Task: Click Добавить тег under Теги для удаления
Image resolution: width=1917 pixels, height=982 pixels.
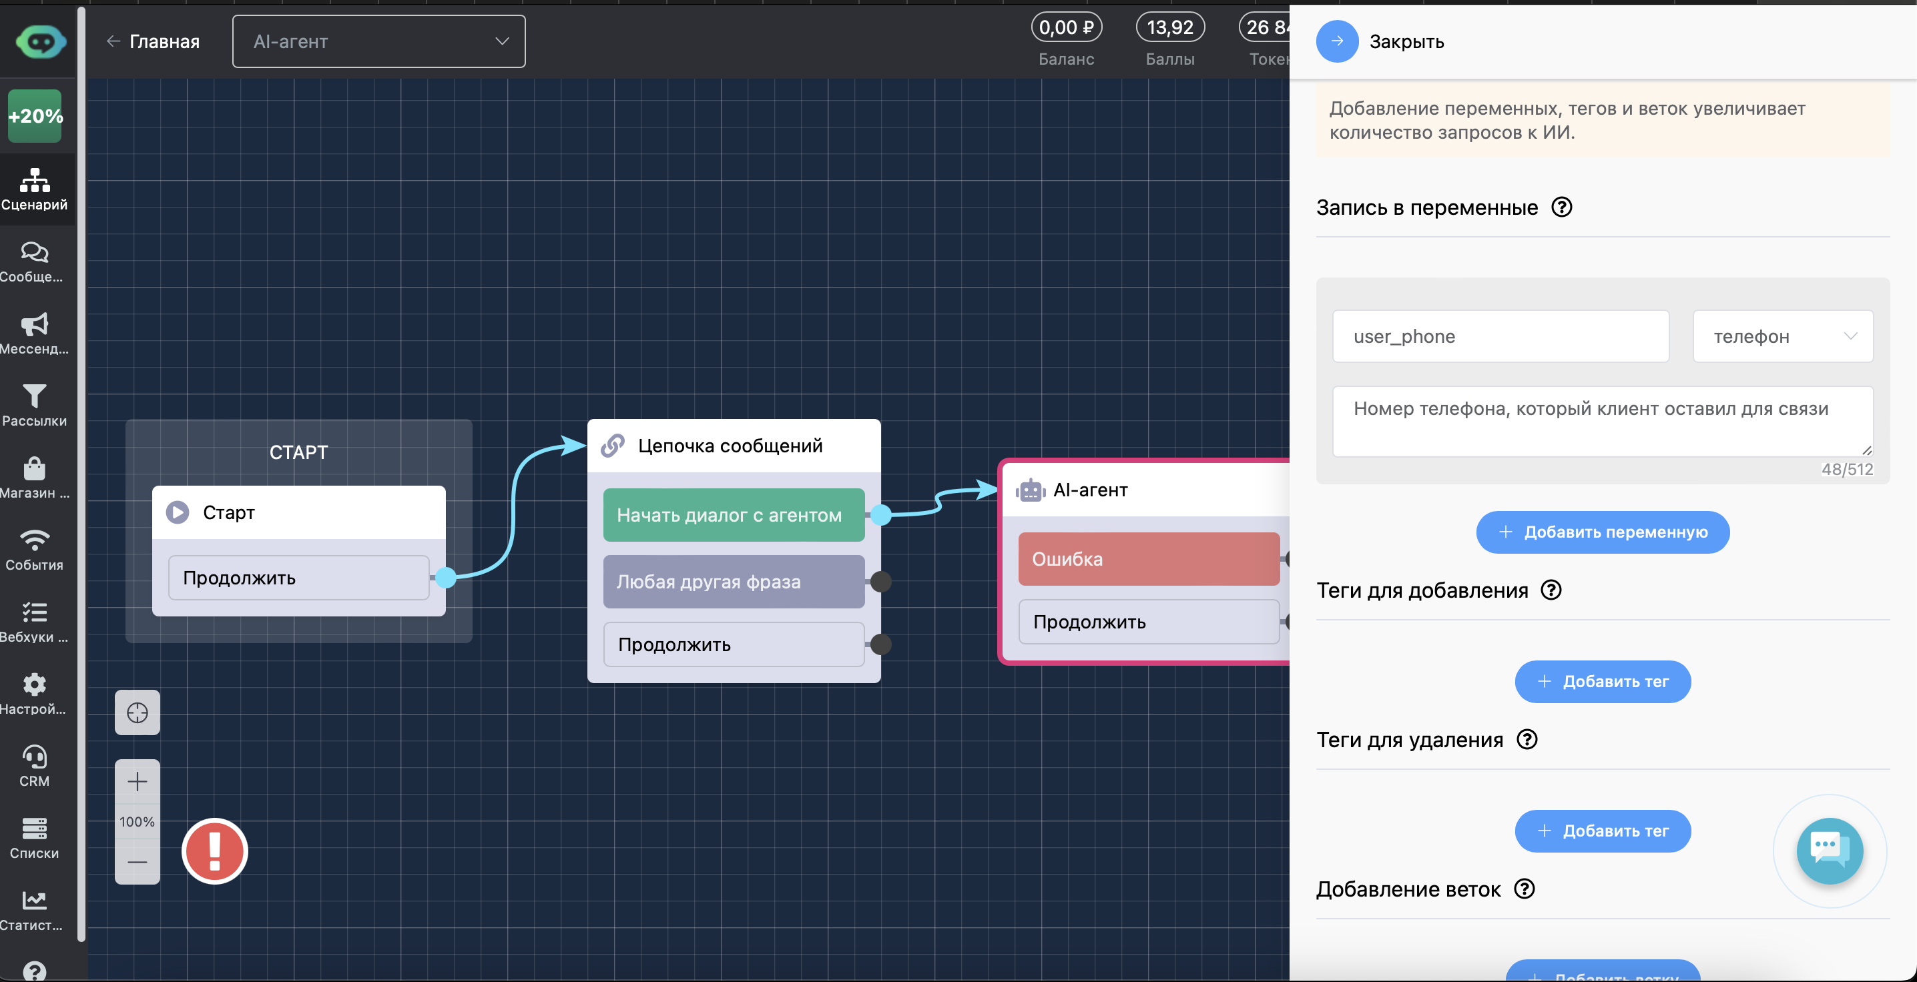Action: [x=1603, y=831]
